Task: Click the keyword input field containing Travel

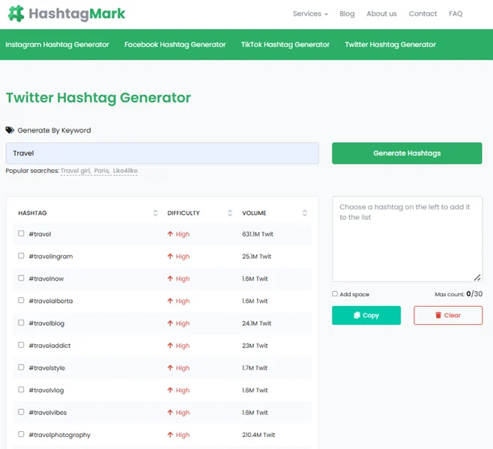Action: (163, 153)
